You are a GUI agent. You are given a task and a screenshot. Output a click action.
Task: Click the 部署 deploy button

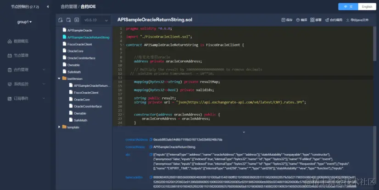316,20
